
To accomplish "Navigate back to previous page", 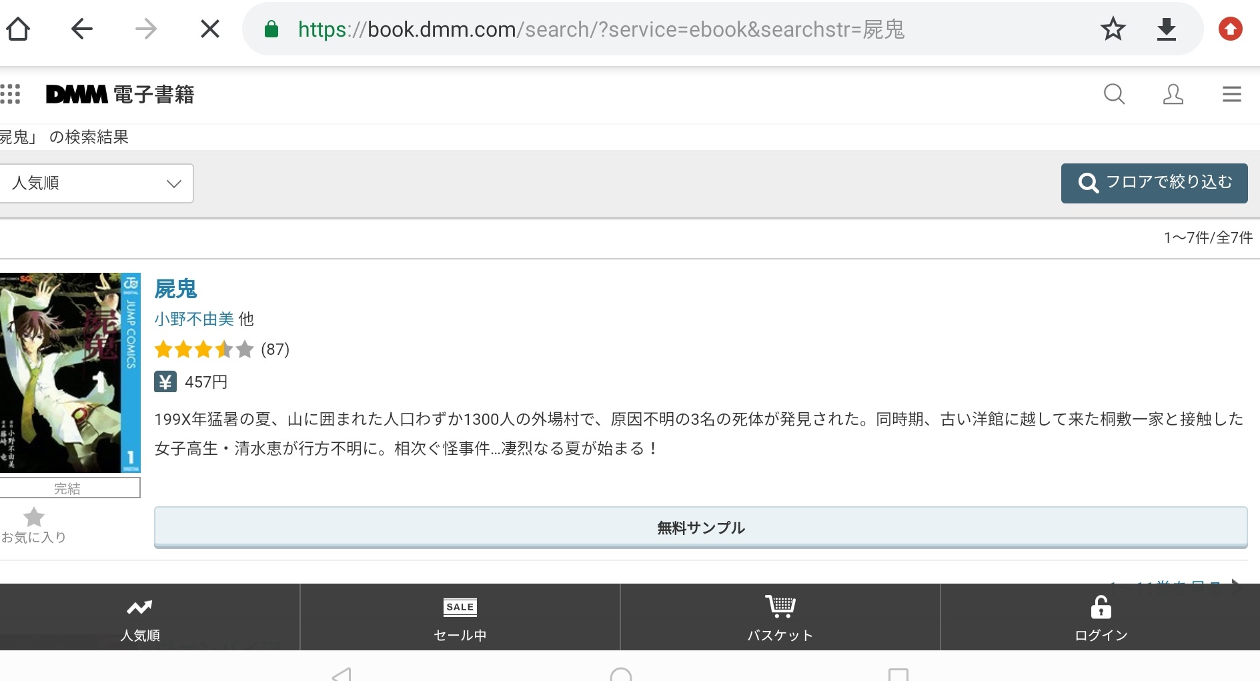I will 81,29.
